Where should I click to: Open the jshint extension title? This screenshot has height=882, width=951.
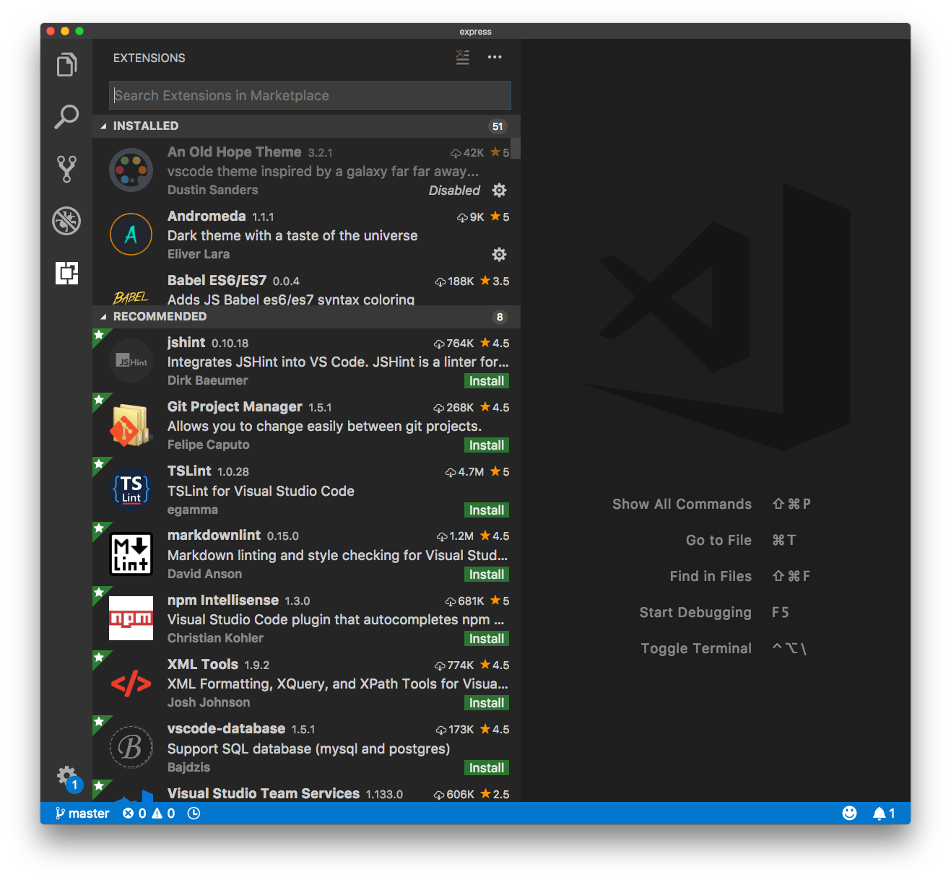pyautogui.click(x=186, y=342)
